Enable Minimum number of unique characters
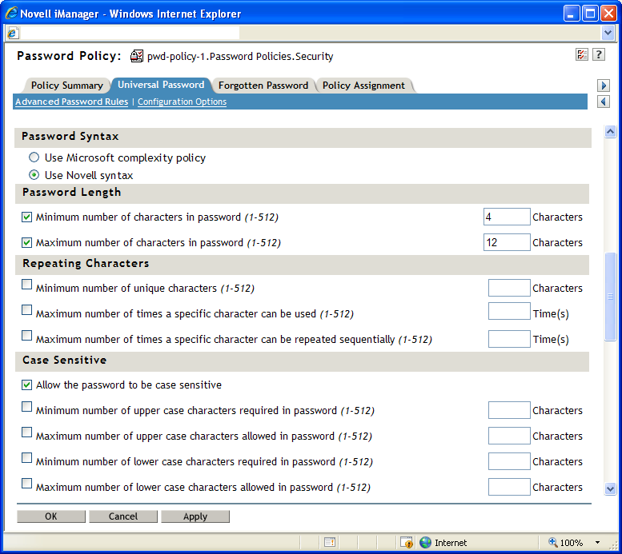This screenshot has width=622, height=554. point(26,284)
